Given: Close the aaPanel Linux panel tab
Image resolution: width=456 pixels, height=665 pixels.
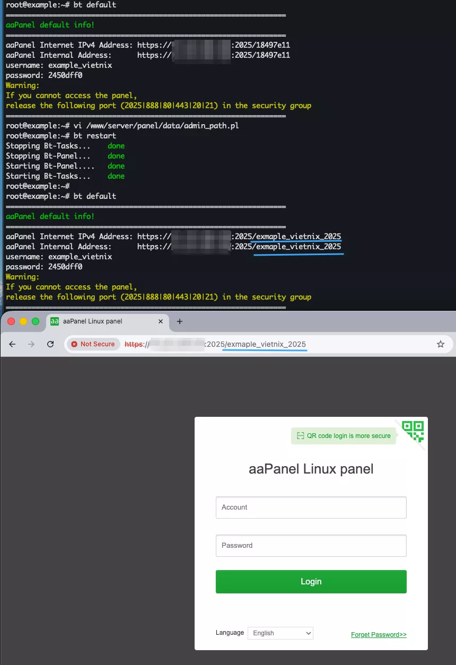Looking at the screenshot, I should pyautogui.click(x=161, y=321).
